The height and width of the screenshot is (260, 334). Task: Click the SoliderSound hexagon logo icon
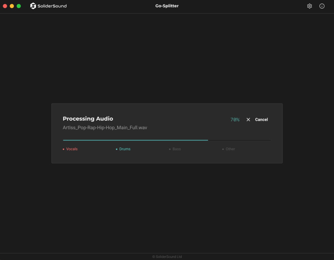(x=33, y=6)
